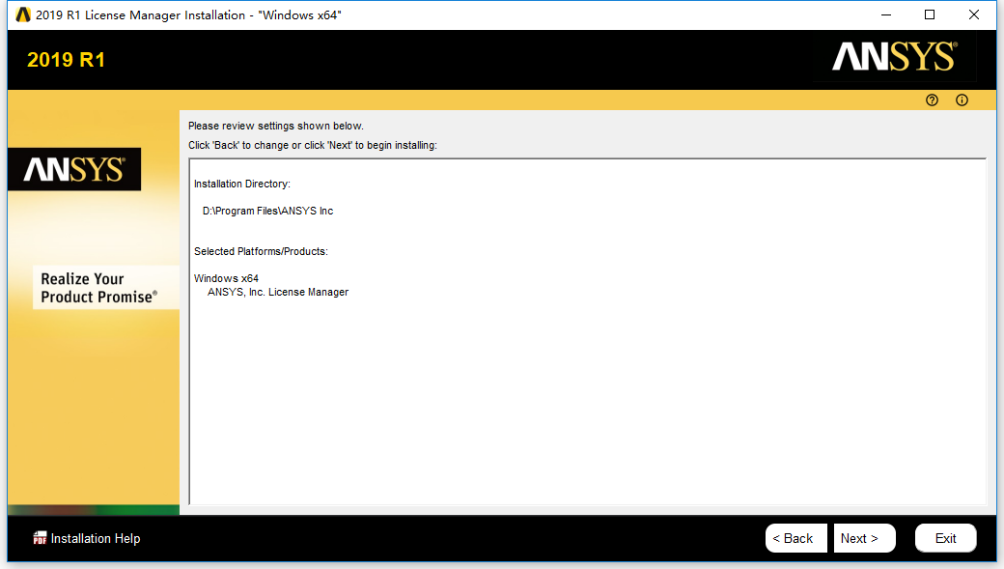Screen dimensions: 1004x569
Task: Click the 'Realize Your Product Promise' slogan
Action: pos(98,288)
